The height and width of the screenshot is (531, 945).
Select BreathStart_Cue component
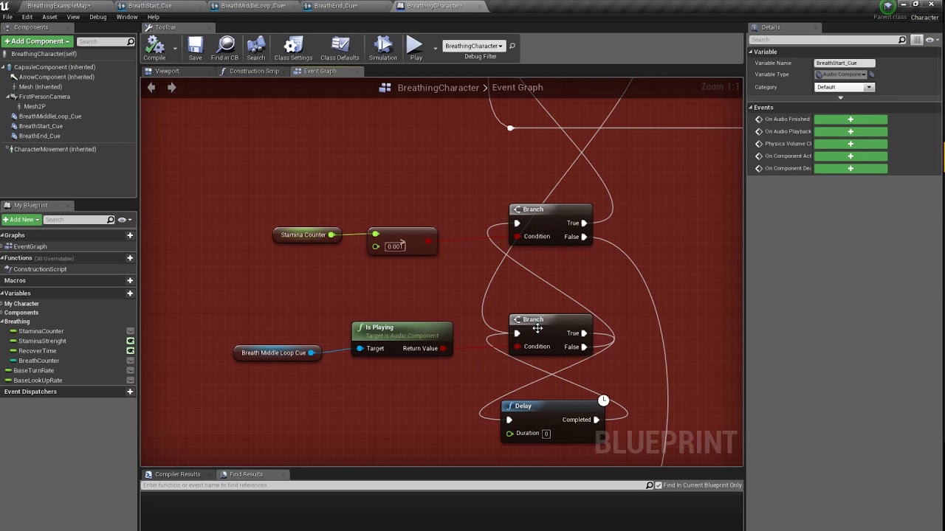tap(41, 126)
